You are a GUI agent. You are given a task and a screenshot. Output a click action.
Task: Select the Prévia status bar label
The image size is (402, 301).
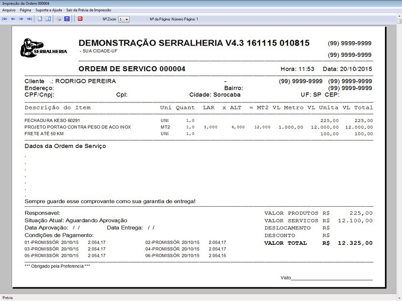pos(8,296)
